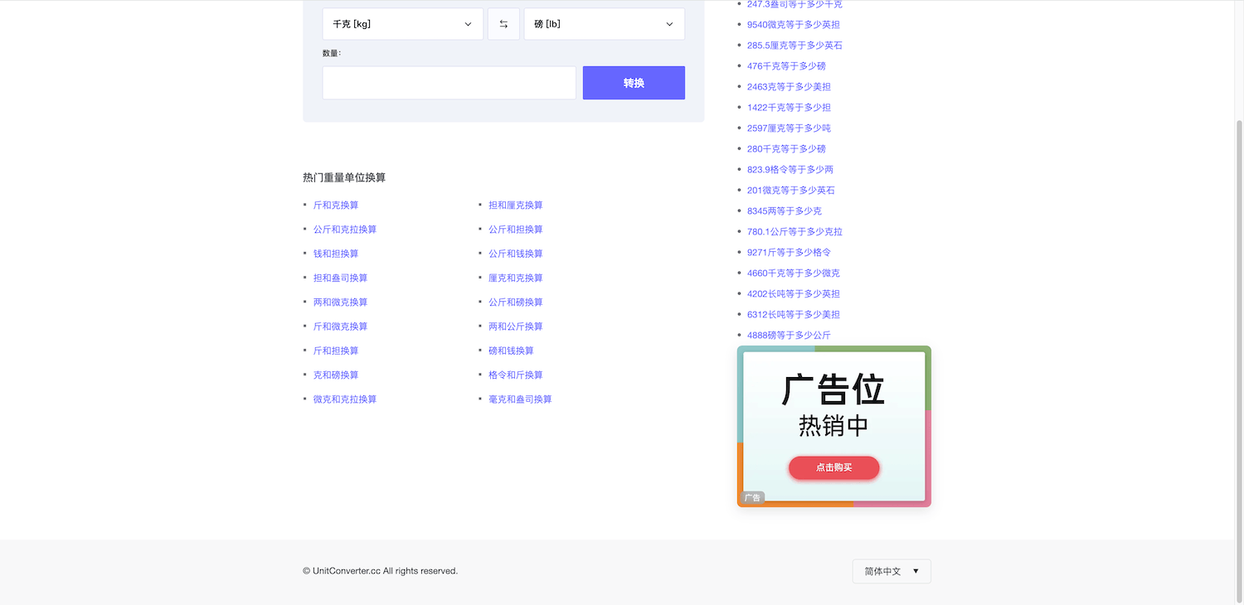Open the 毫克和盎司换算 link
The image size is (1244, 605).
[x=520, y=399]
